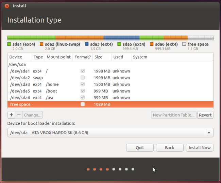Close the Install window with red button
Image resolution: width=221 pixels, height=183 pixels.
click(x=7, y=6)
